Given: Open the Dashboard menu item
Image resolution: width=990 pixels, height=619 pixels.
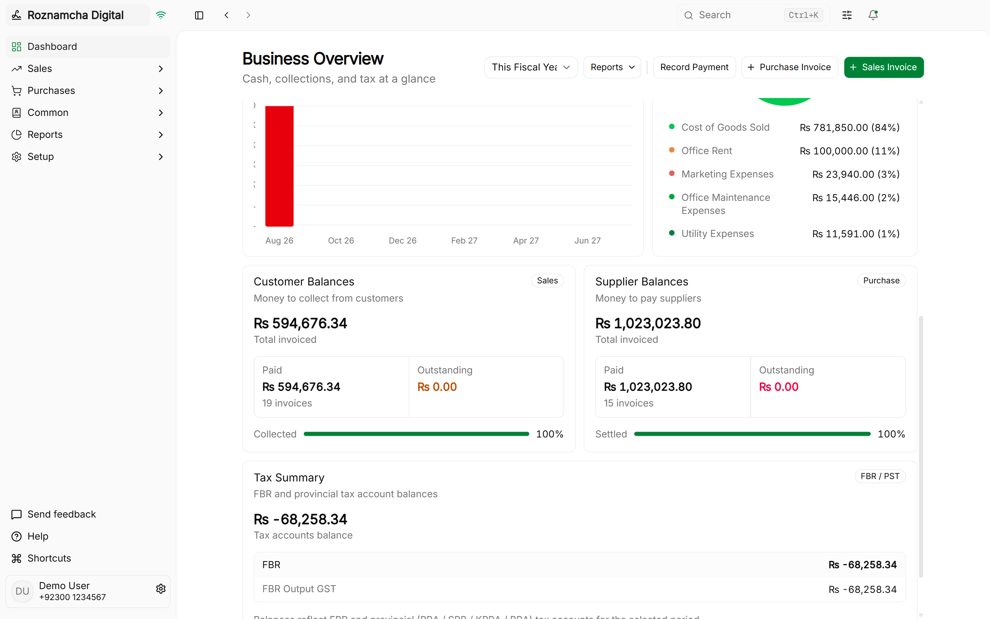Looking at the screenshot, I should tap(88, 47).
